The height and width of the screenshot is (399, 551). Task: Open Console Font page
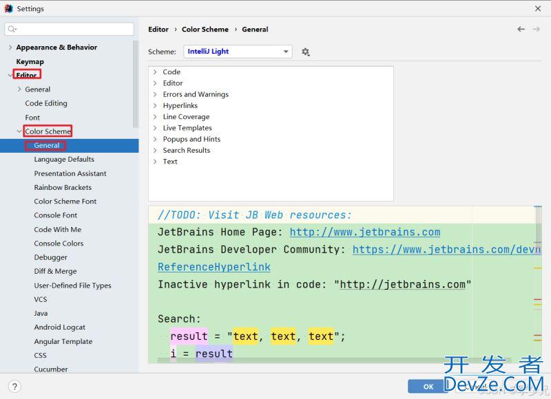point(56,215)
